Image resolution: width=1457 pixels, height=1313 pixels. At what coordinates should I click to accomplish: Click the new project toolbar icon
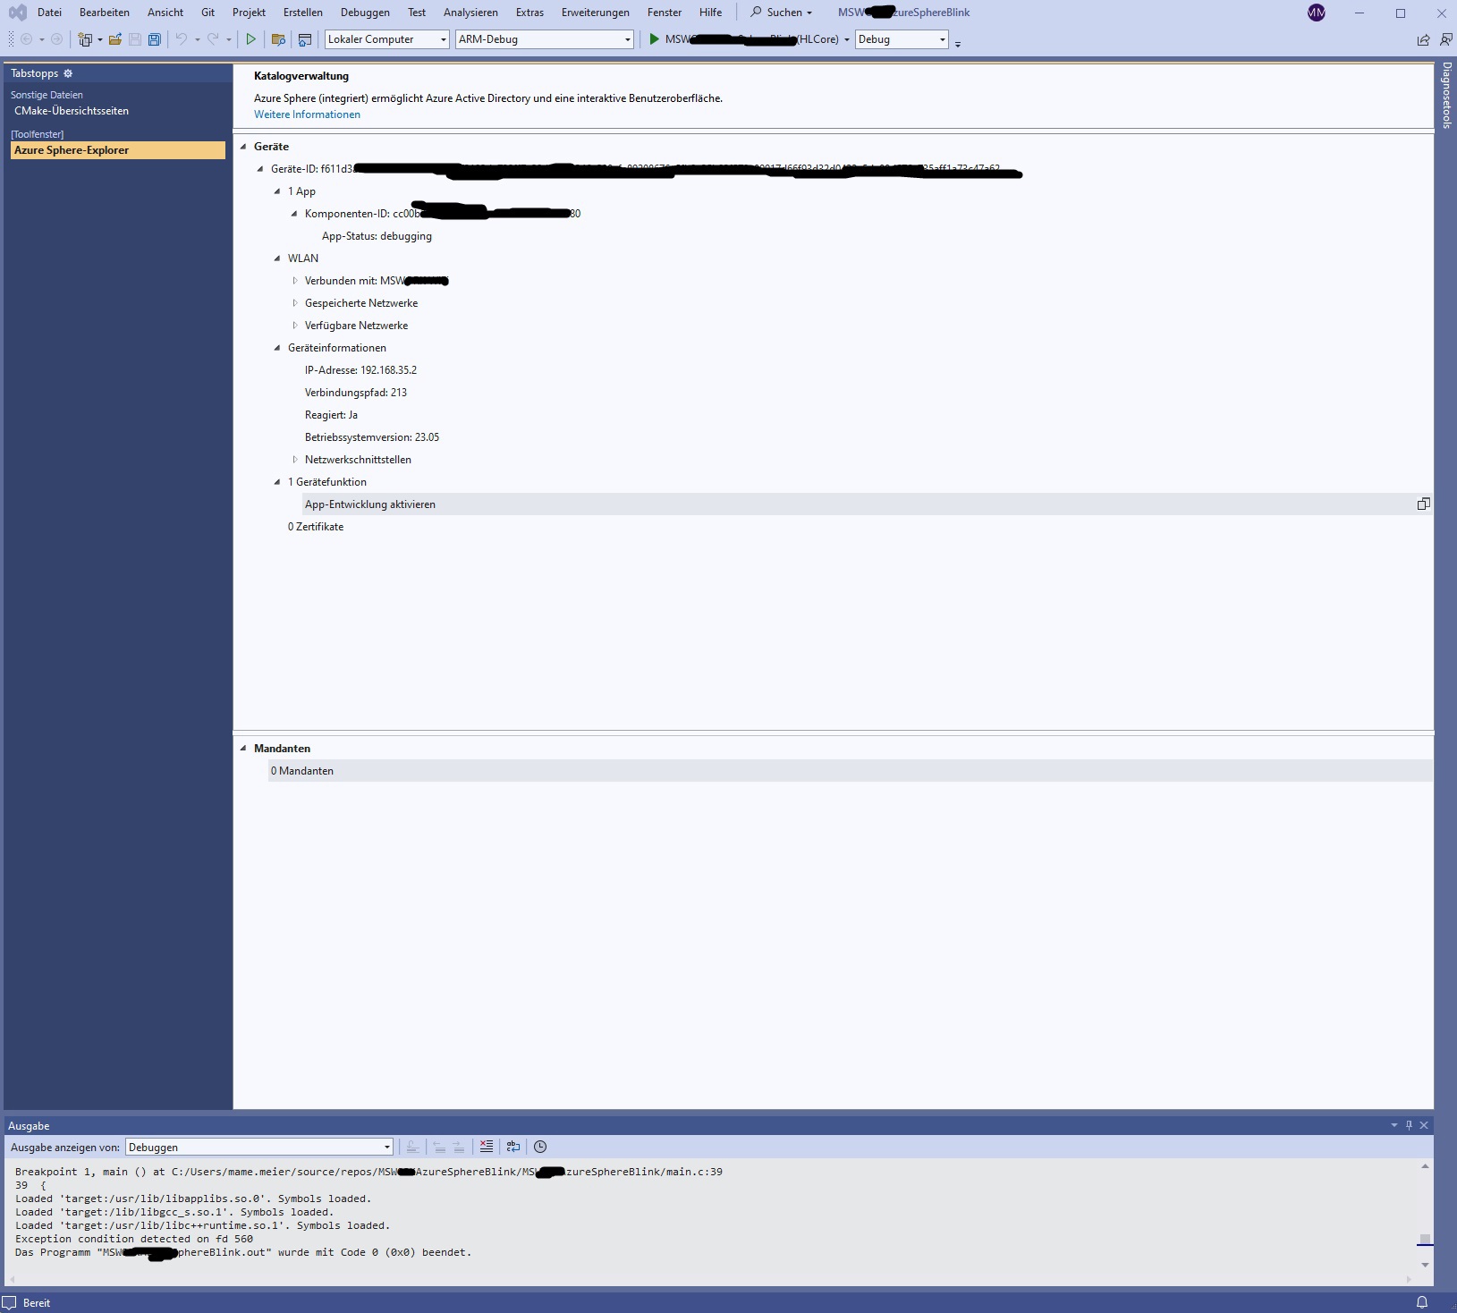pyautogui.click(x=85, y=39)
